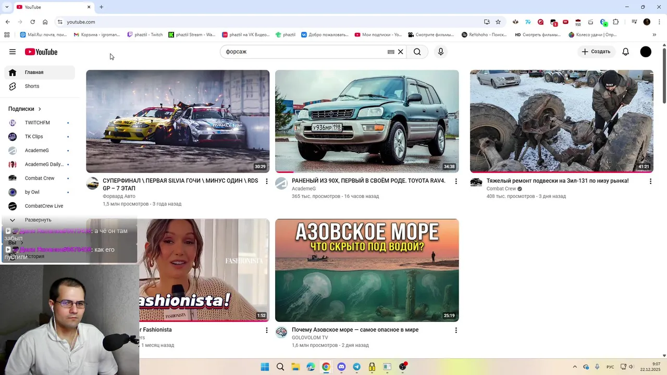Open Chrome three-dot menu
This screenshot has width=667, height=375.
tap(659, 22)
